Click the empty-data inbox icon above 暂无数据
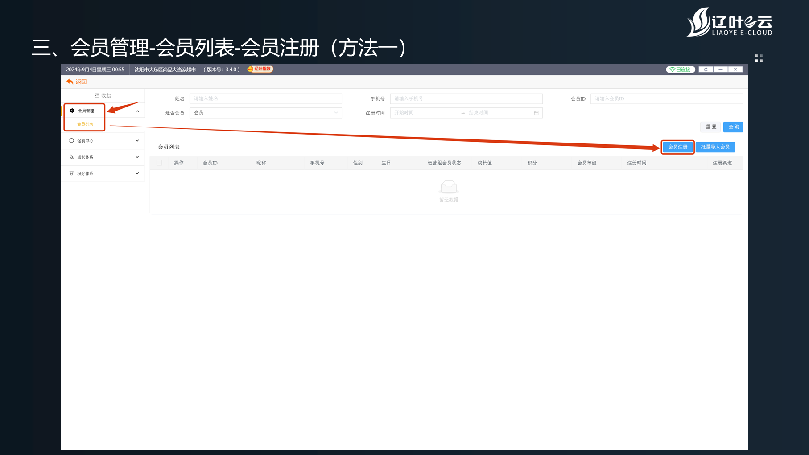The width and height of the screenshot is (809, 455). point(449,187)
